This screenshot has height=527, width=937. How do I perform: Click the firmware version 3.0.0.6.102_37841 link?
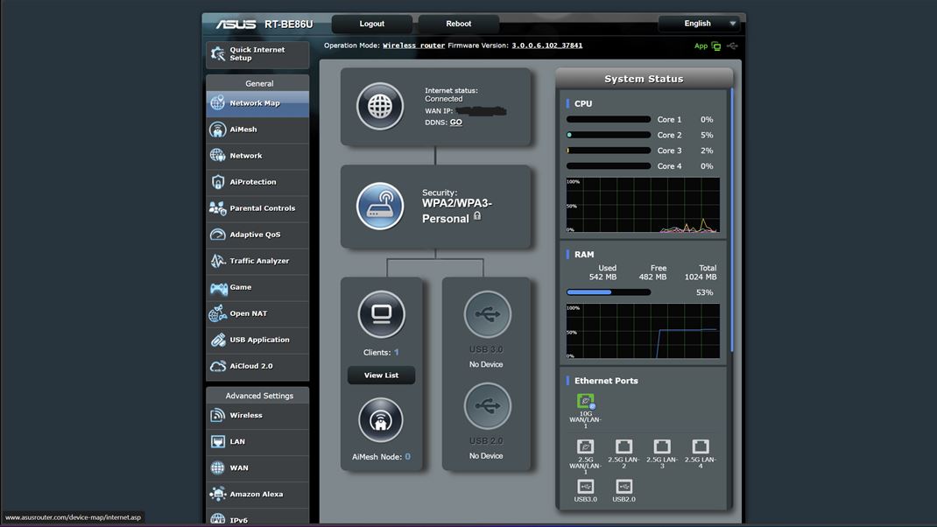pyautogui.click(x=546, y=46)
